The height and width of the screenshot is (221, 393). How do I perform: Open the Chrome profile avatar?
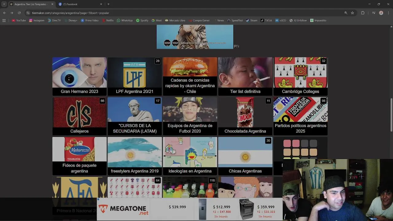point(381,13)
